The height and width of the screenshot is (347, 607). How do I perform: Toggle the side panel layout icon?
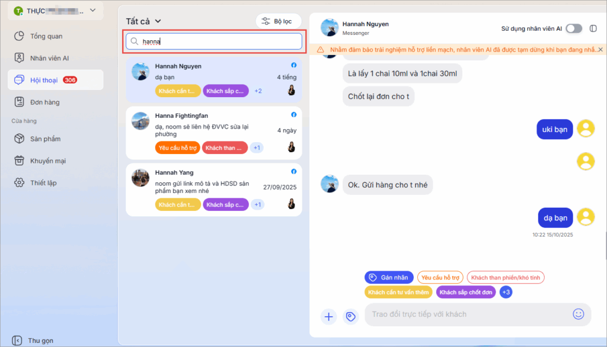click(593, 28)
